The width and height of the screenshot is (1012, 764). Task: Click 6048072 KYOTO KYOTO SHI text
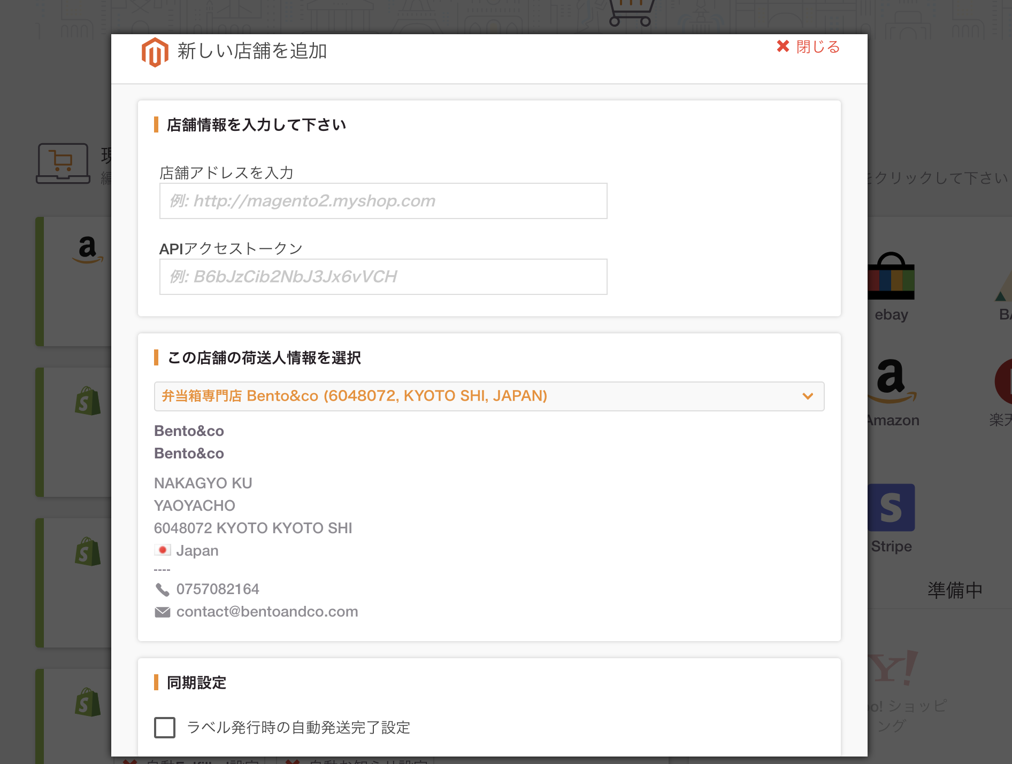click(253, 528)
